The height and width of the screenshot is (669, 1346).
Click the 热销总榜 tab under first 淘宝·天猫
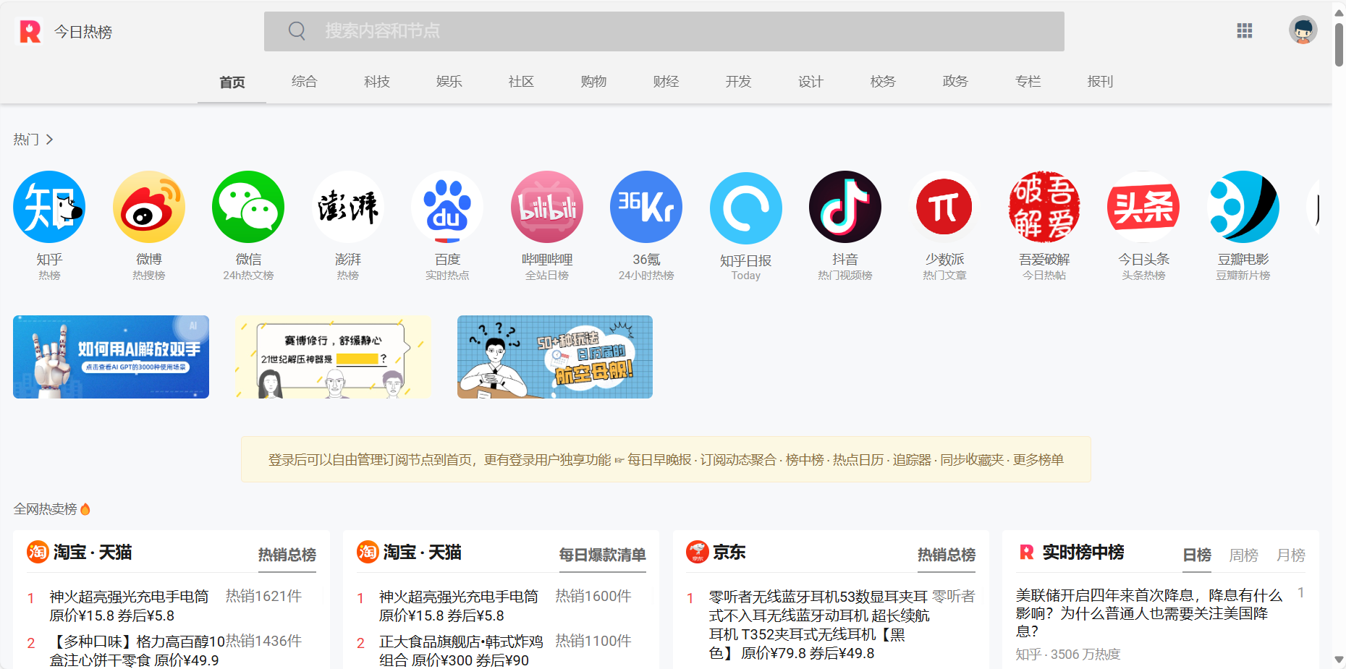[x=287, y=555]
